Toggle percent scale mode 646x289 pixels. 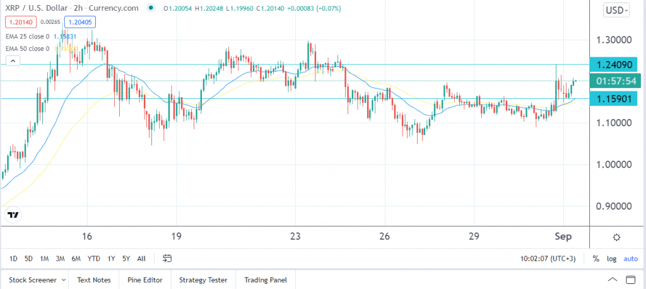pyautogui.click(x=596, y=259)
